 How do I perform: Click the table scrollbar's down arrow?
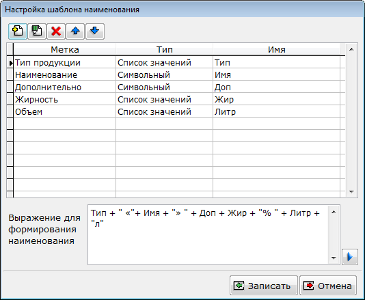[x=351, y=192]
